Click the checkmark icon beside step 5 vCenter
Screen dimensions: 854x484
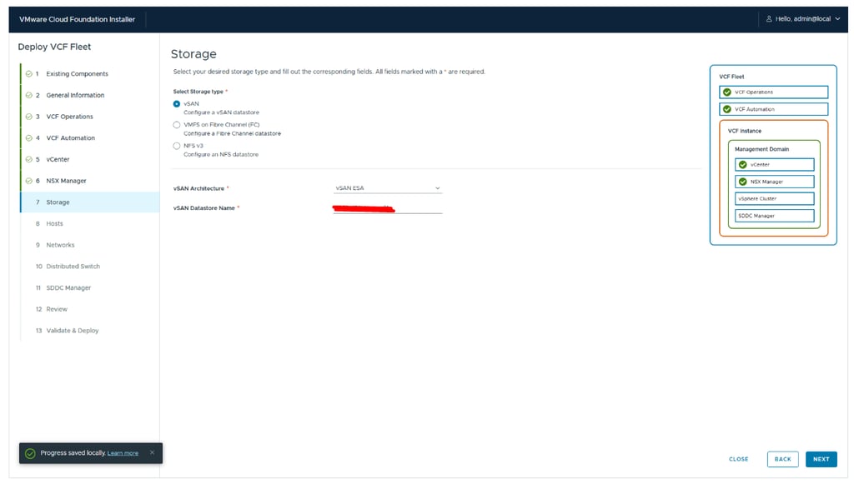29,159
